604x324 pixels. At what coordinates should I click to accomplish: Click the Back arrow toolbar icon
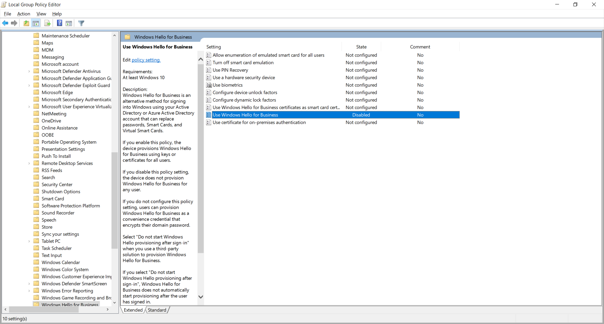pyautogui.click(x=5, y=23)
